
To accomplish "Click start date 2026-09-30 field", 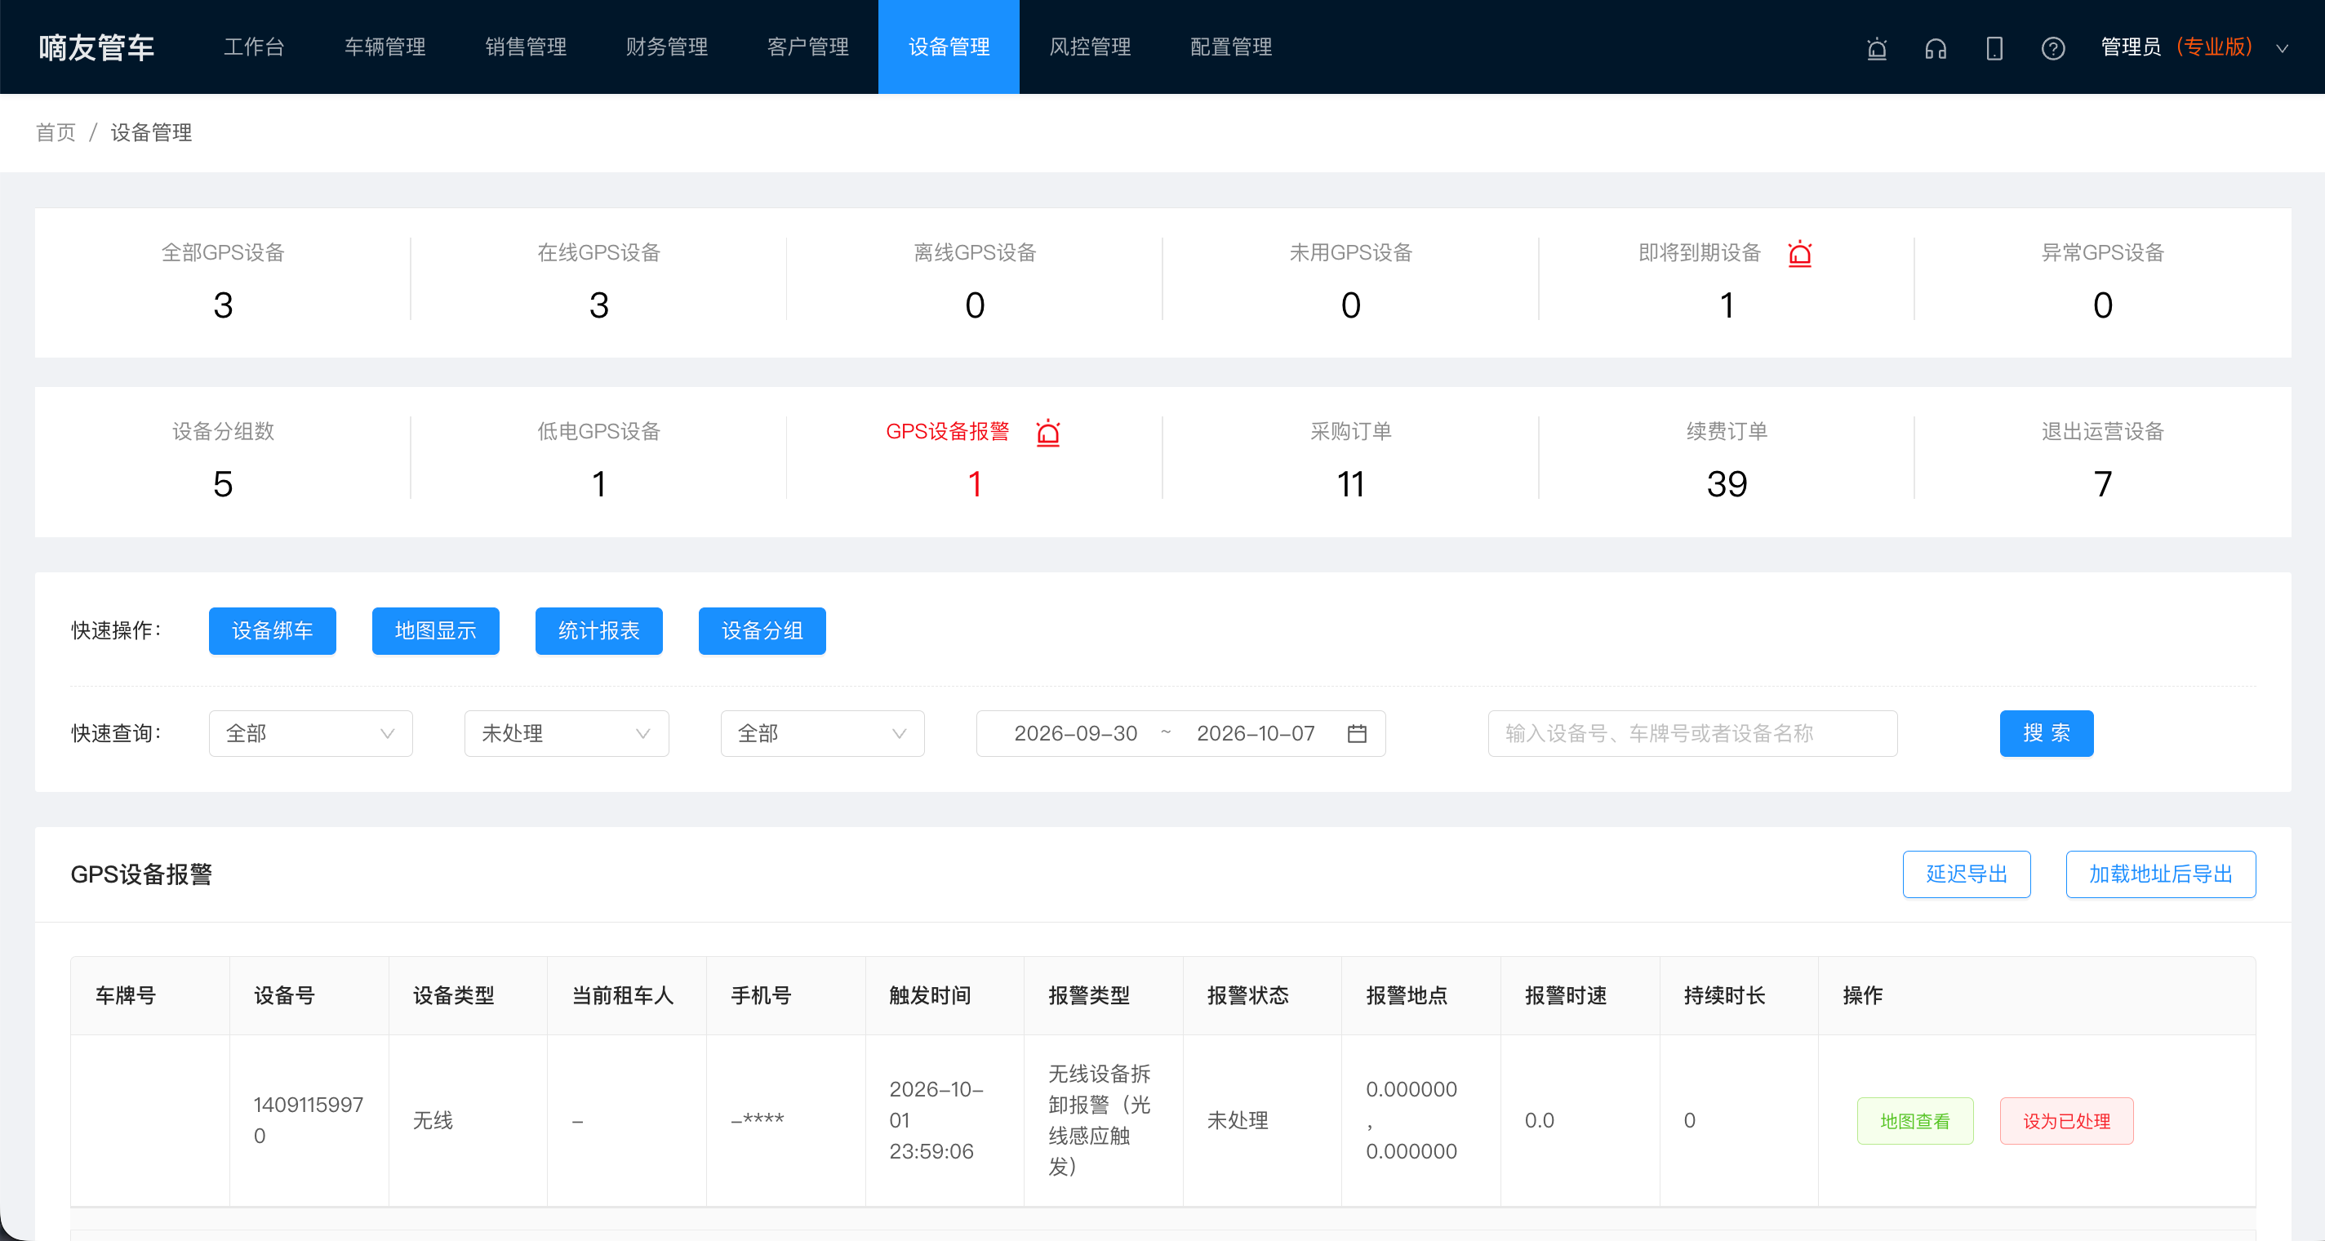I will (1076, 734).
